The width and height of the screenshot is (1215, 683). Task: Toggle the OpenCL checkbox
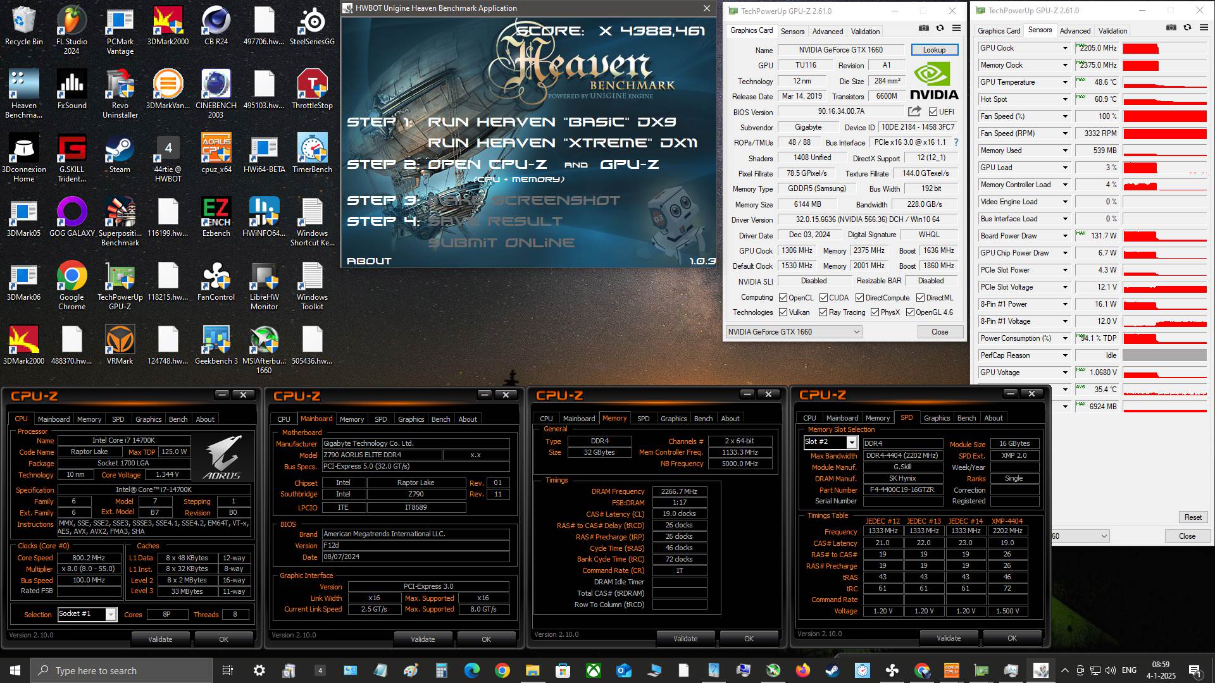coord(783,298)
